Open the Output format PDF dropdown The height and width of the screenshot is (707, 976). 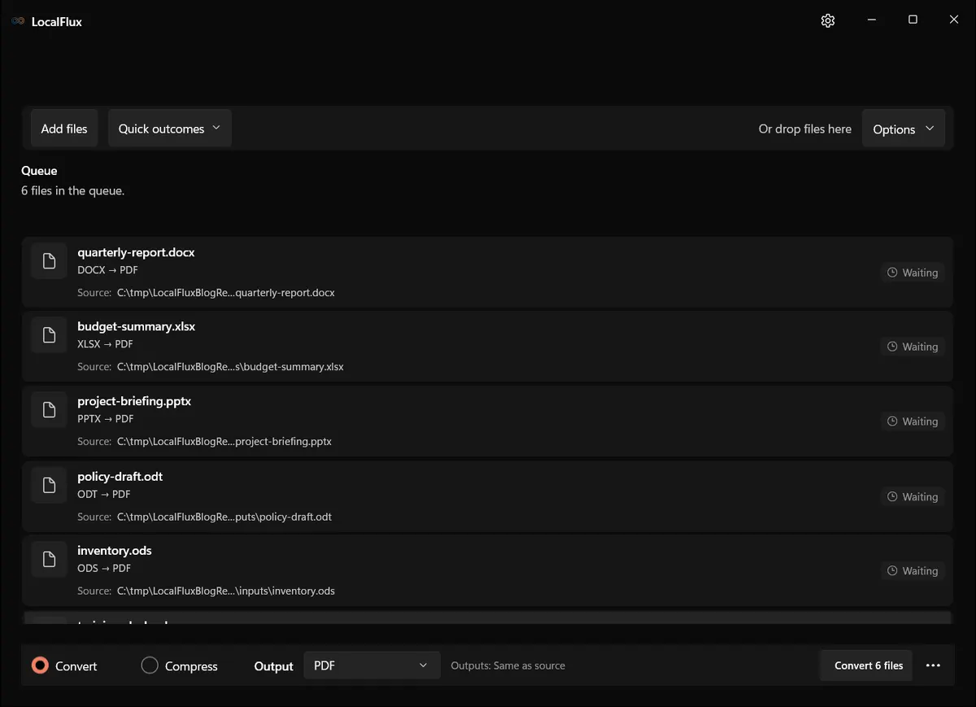tap(372, 666)
